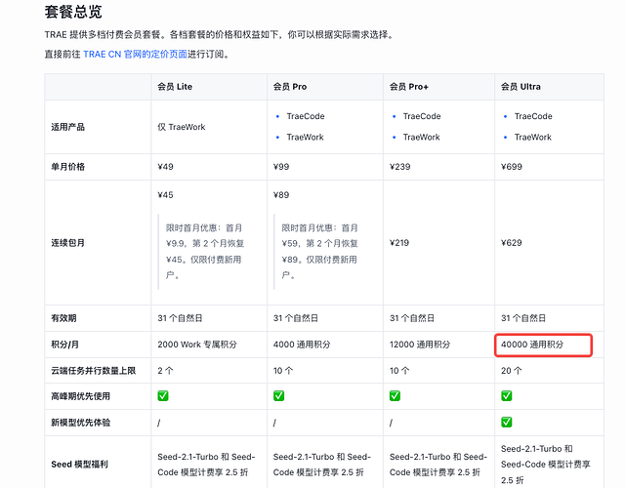Open the TRAE CN 官网的定价页面 link
The image size is (625, 488).
(x=135, y=55)
